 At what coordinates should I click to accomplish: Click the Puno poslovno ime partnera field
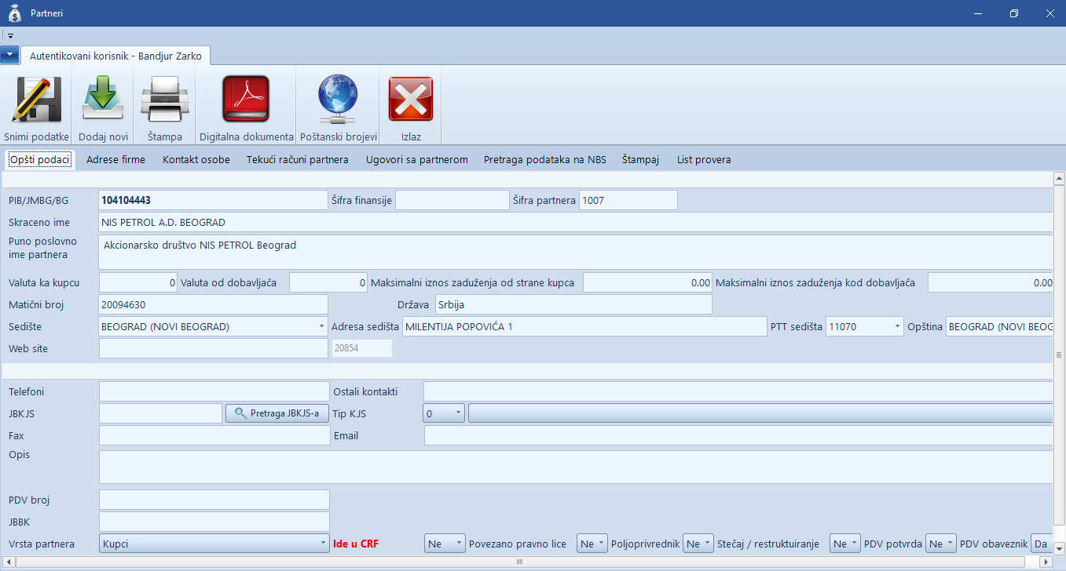point(576,252)
